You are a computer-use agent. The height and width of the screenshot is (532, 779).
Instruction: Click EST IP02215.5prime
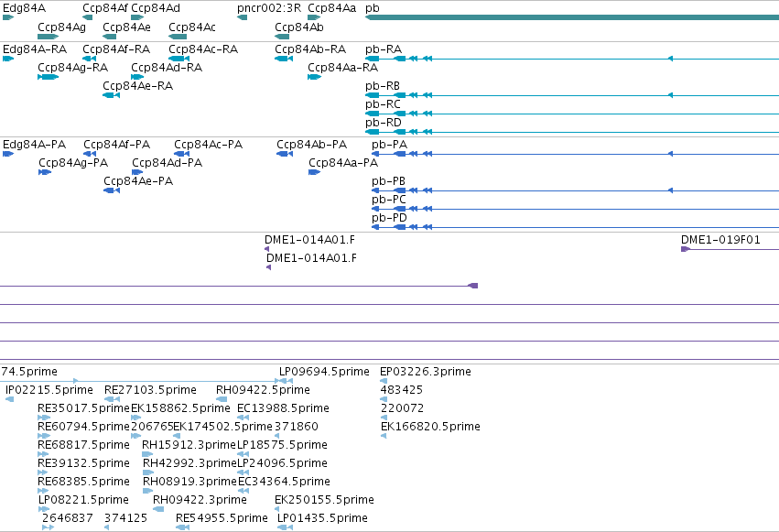[49, 390]
